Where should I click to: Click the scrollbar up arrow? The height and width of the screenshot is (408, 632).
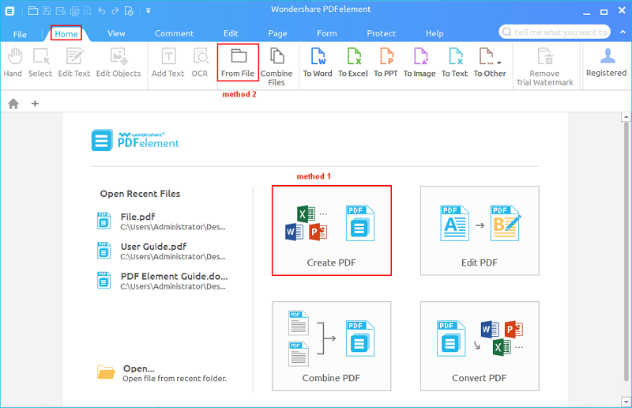tap(626, 117)
